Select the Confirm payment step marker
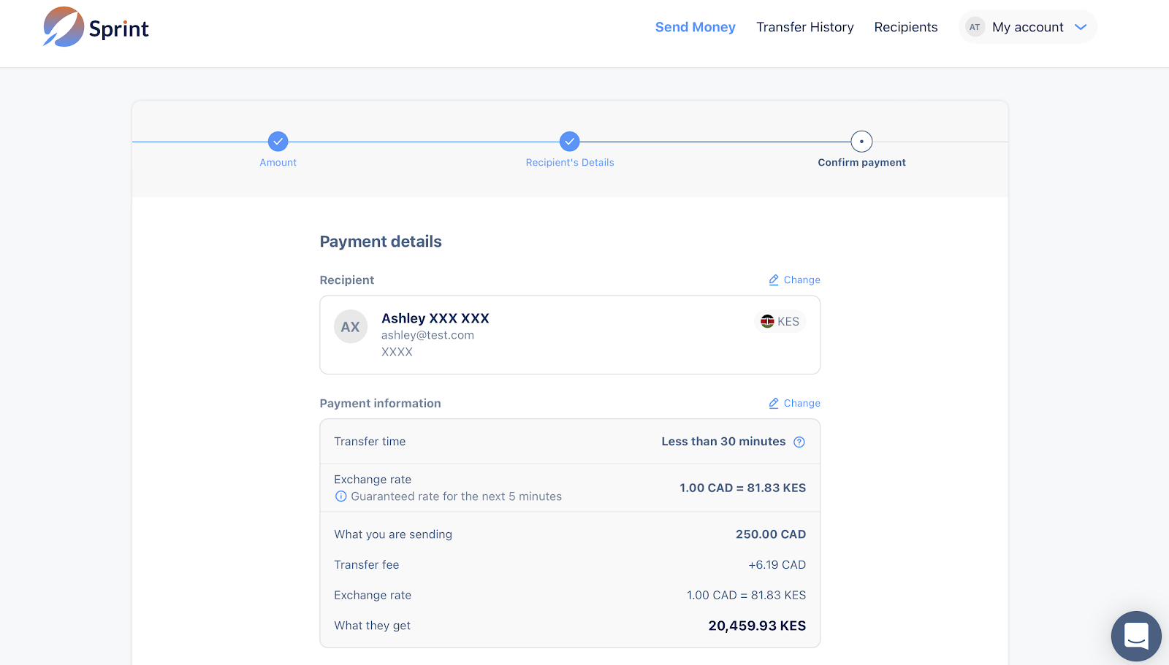 pos(861,142)
